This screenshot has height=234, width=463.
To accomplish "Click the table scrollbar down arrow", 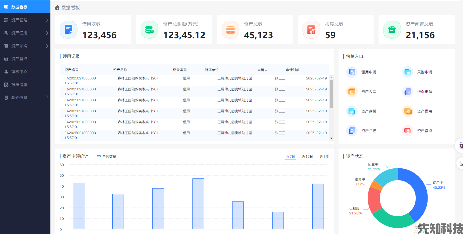I will pos(331,138).
